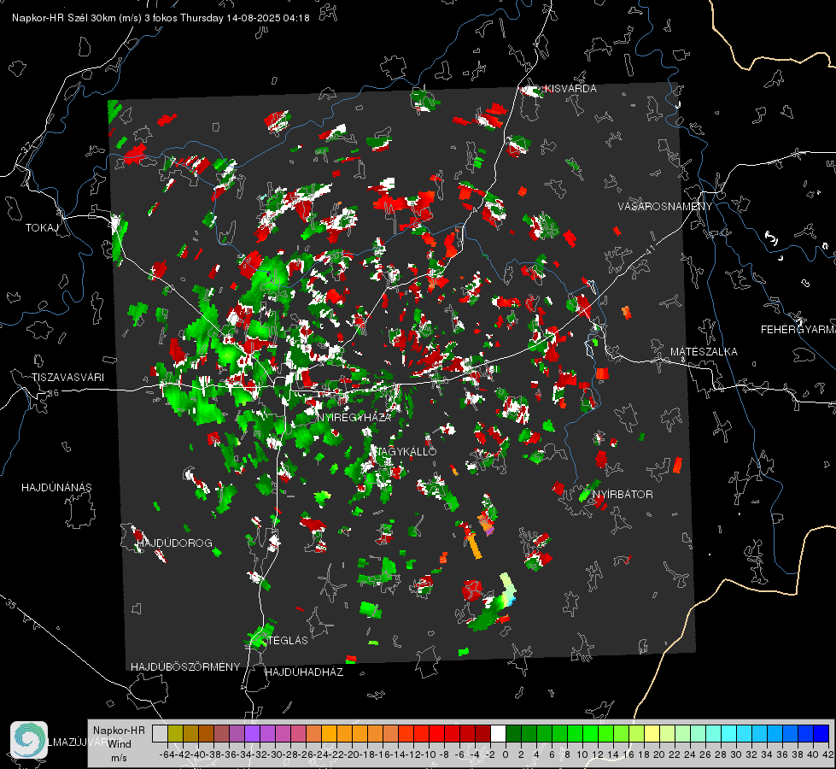
Task: Select the TÉGLÁS city label
Action: 288,640
